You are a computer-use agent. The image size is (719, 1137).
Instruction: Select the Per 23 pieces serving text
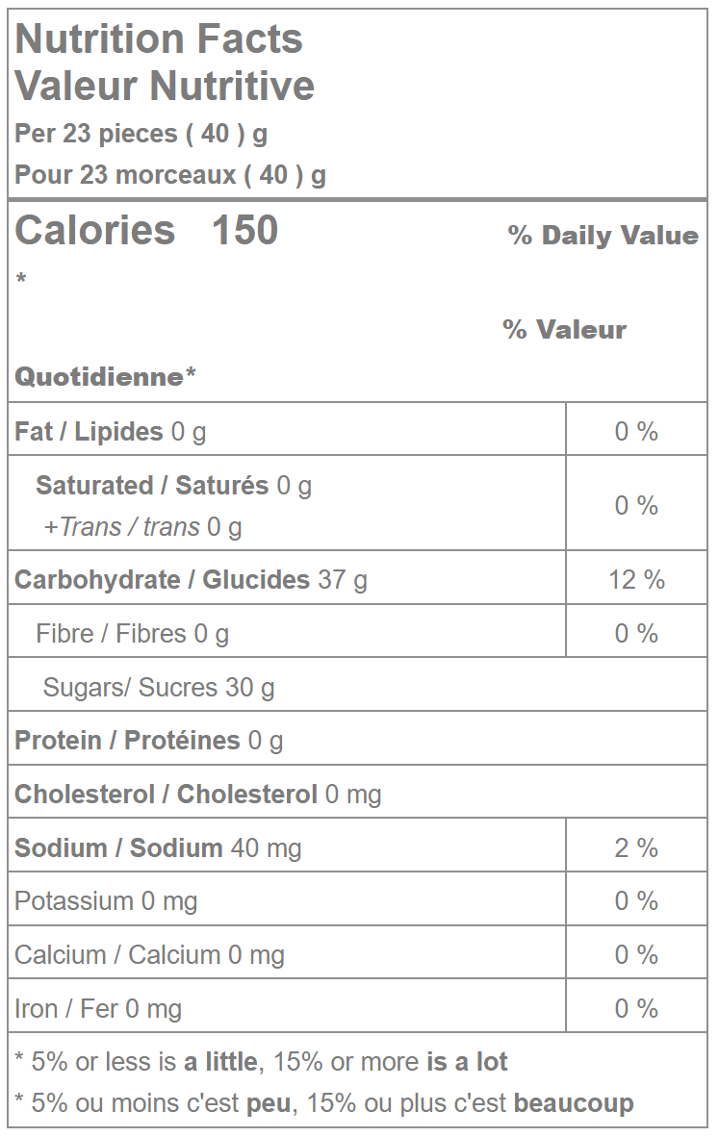(141, 134)
